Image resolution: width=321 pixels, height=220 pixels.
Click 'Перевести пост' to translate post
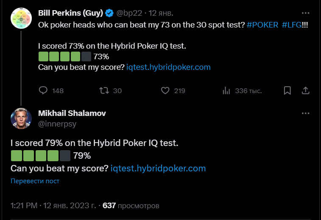35,181
